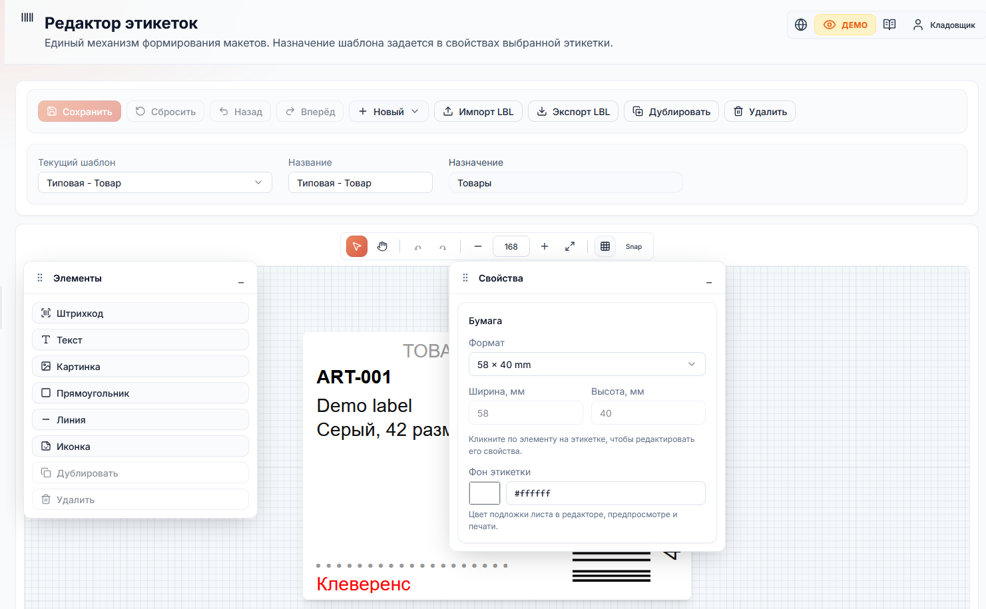Screen dimensions: 986x609
Task: Select the pointer selection tool
Action: pos(357,246)
